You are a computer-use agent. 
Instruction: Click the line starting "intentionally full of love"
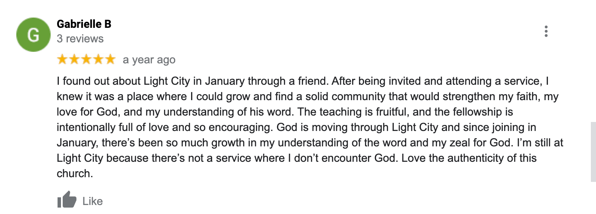point(296,127)
